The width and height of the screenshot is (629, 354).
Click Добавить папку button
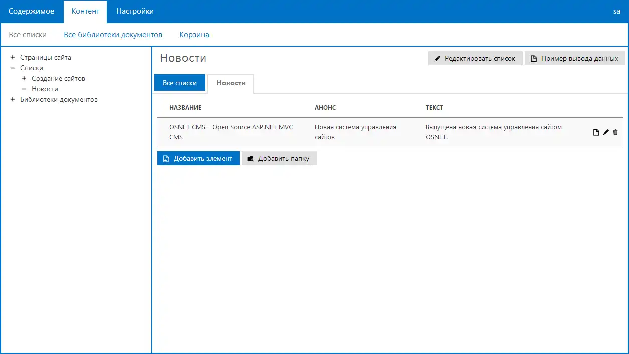279,158
